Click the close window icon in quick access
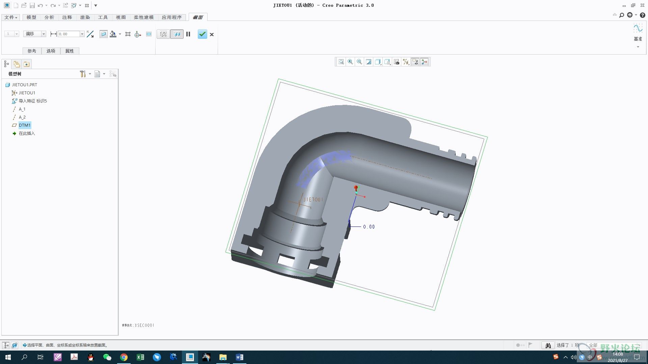 click(87, 5)
